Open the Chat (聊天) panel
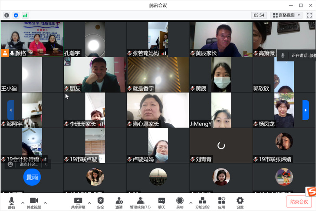The width and height of the screenshot is (316, 211). click(161, 202)
